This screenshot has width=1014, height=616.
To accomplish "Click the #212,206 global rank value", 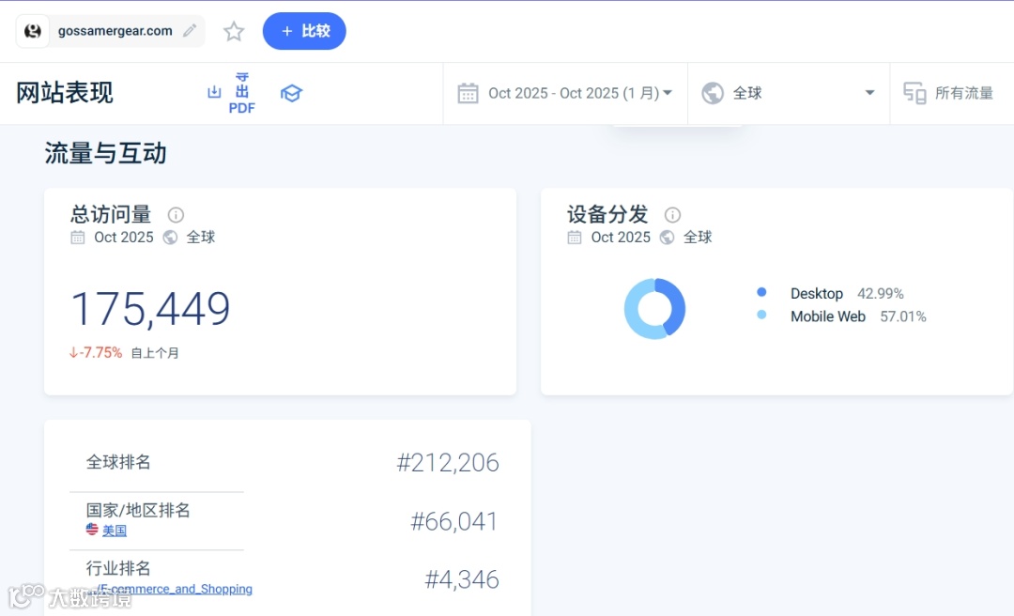I will pos(448,463).
